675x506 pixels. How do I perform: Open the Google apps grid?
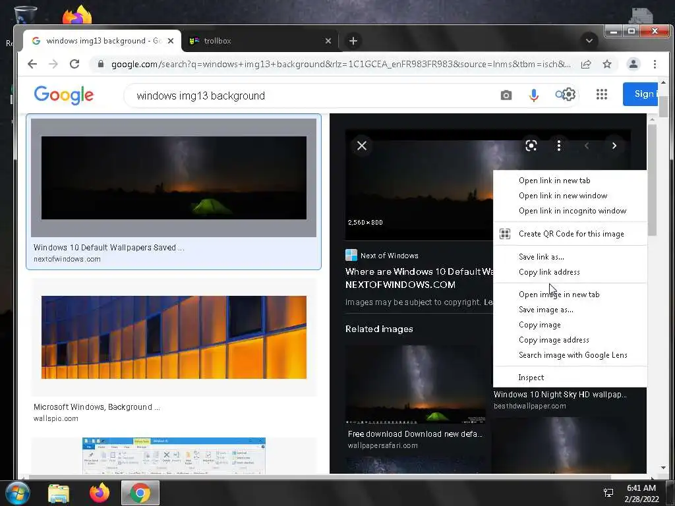[602, 94]
